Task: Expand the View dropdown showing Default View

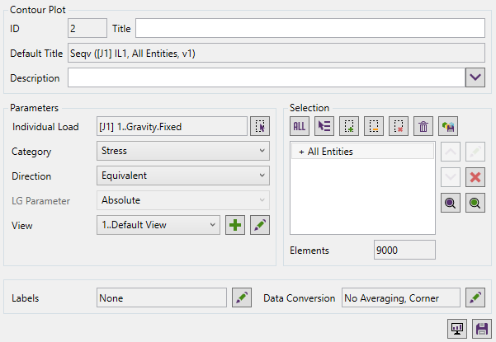Action: (x=158, y=225)
